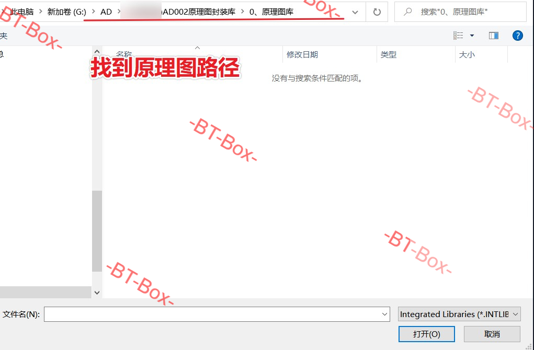Click the search magnifier icon
The image size is (534, 350).
point(407,12)
